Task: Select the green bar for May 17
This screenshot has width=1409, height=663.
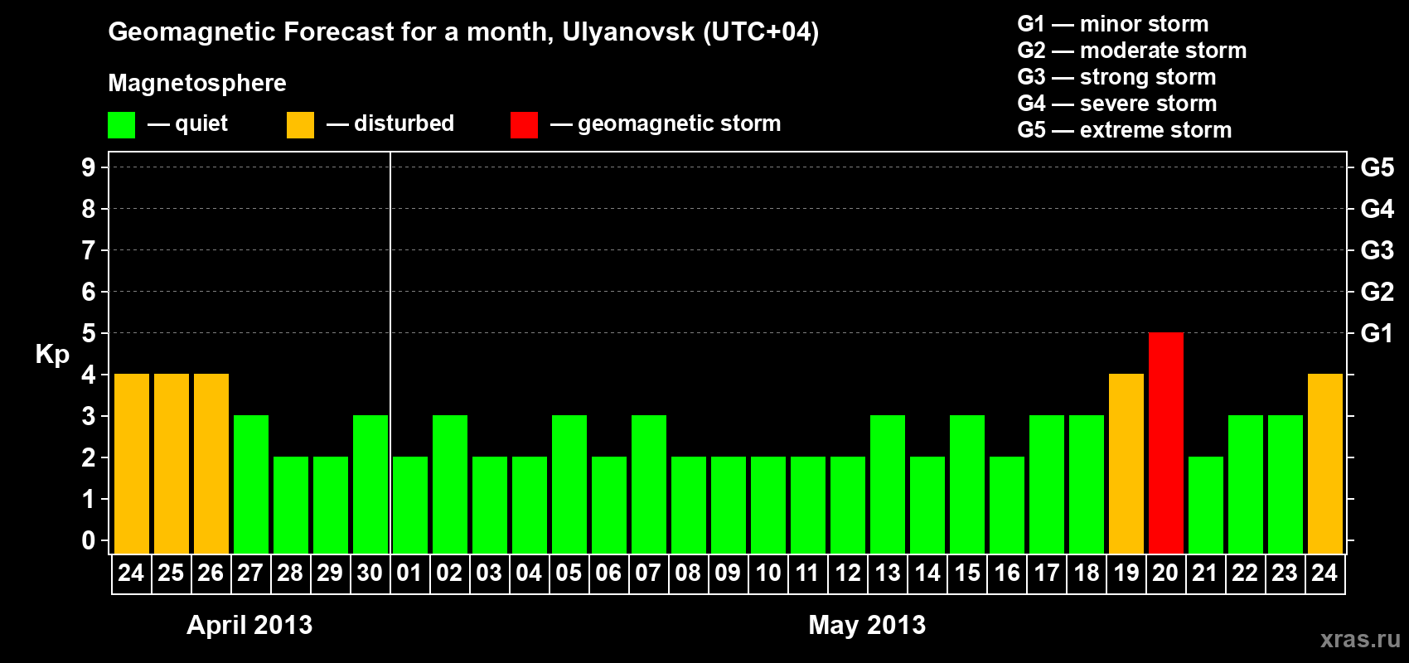Action: click(1047, 484)
